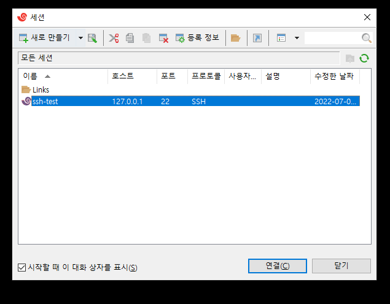Viewport: 390px width, 304px height.
Task: Close the 세션 dialog window
Action: point(367,17)
